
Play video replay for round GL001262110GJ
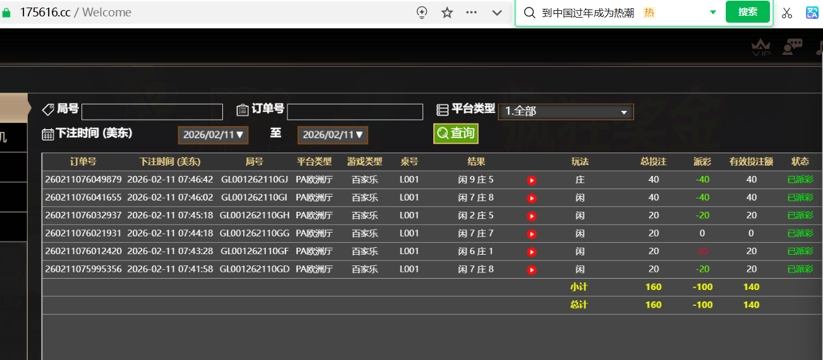click(x=532, y=180)
